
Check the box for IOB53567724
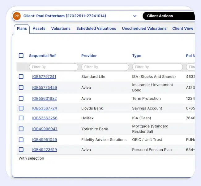21,108
